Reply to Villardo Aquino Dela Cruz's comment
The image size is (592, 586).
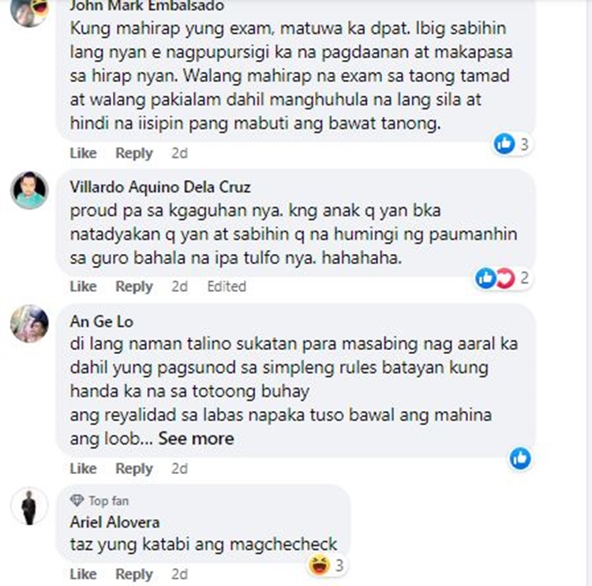tap(134, 286)
